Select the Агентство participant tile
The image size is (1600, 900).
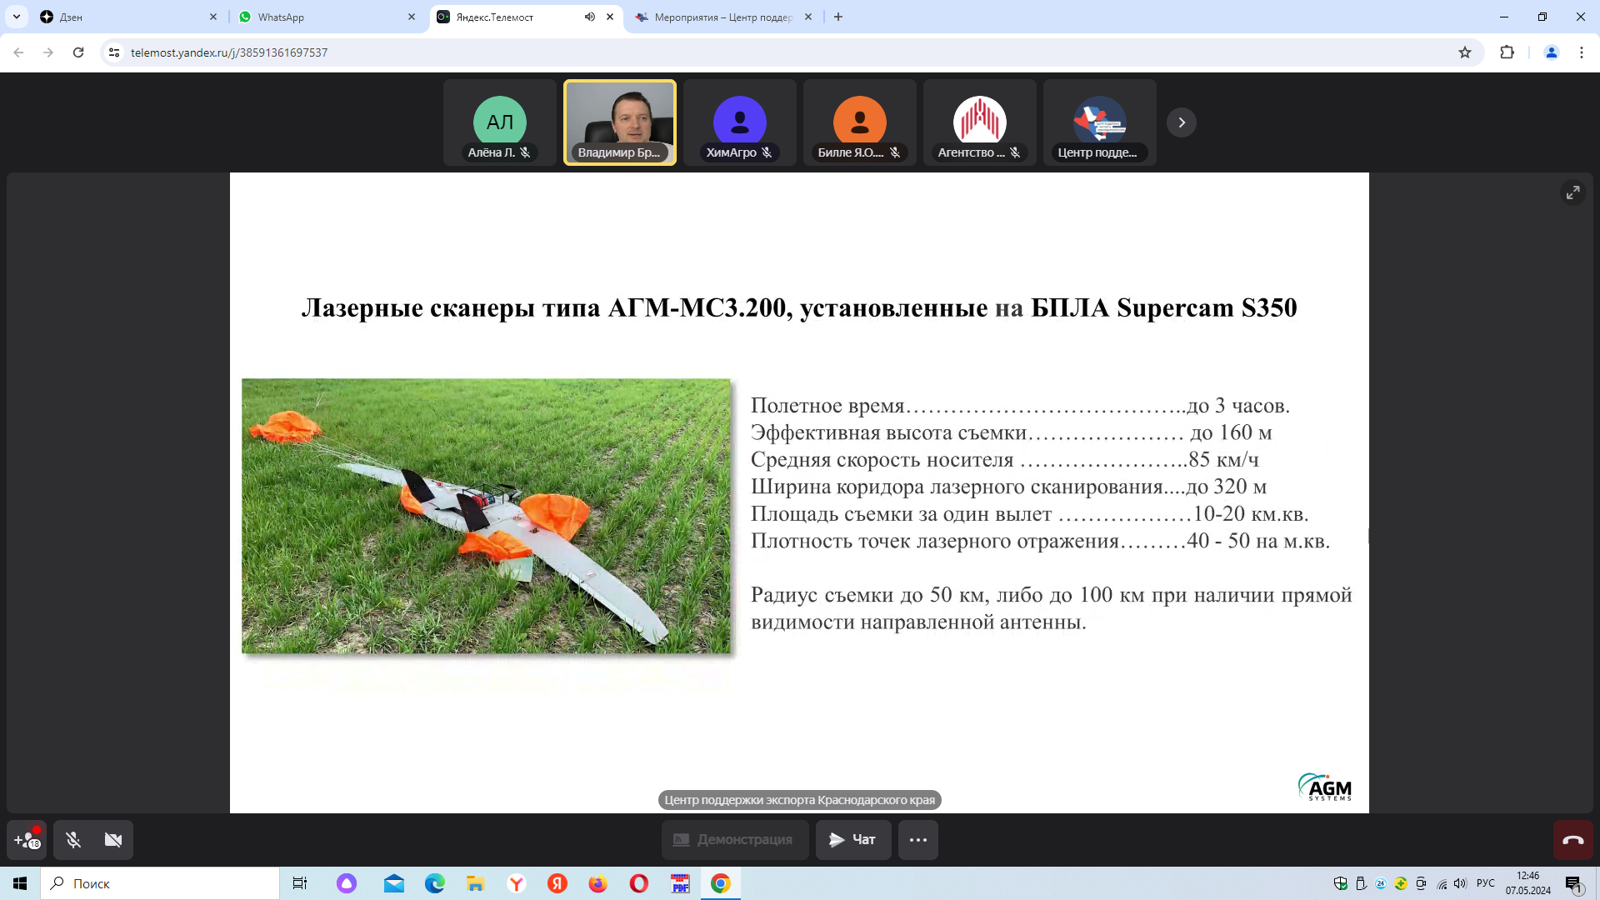(x=980, y=122)
